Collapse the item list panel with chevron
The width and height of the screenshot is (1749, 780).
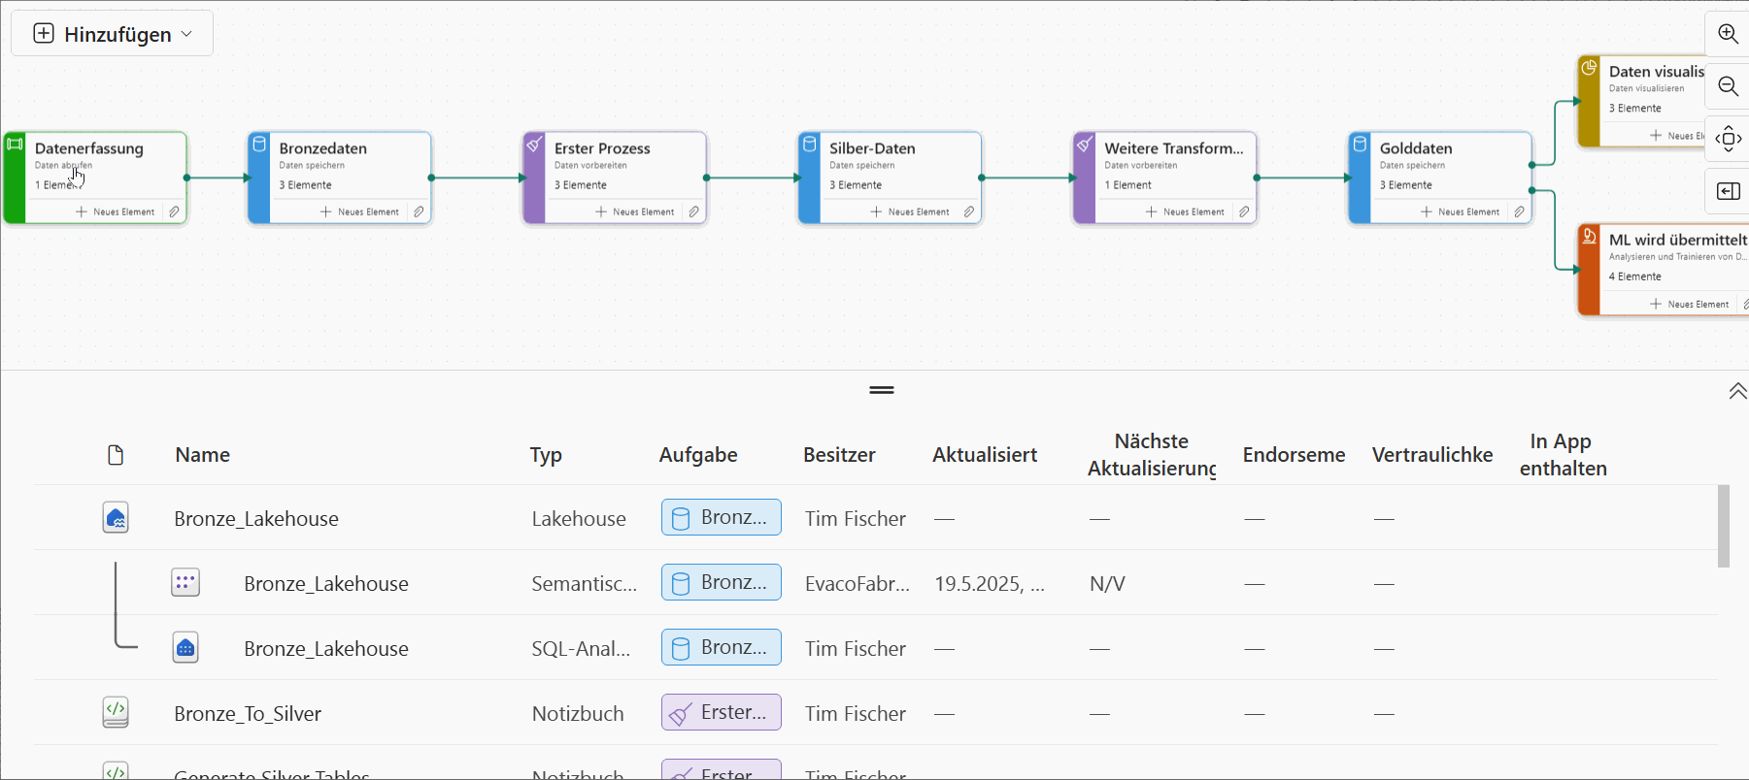point(1737,391)
